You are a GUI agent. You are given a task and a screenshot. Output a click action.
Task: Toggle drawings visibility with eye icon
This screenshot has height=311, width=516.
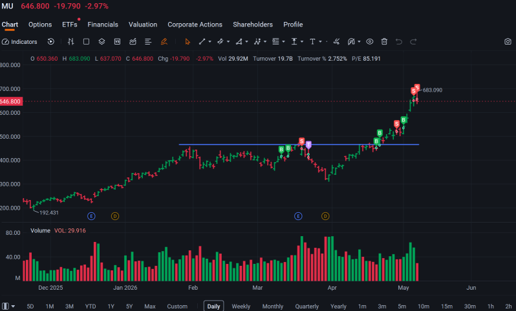point(370,41)
